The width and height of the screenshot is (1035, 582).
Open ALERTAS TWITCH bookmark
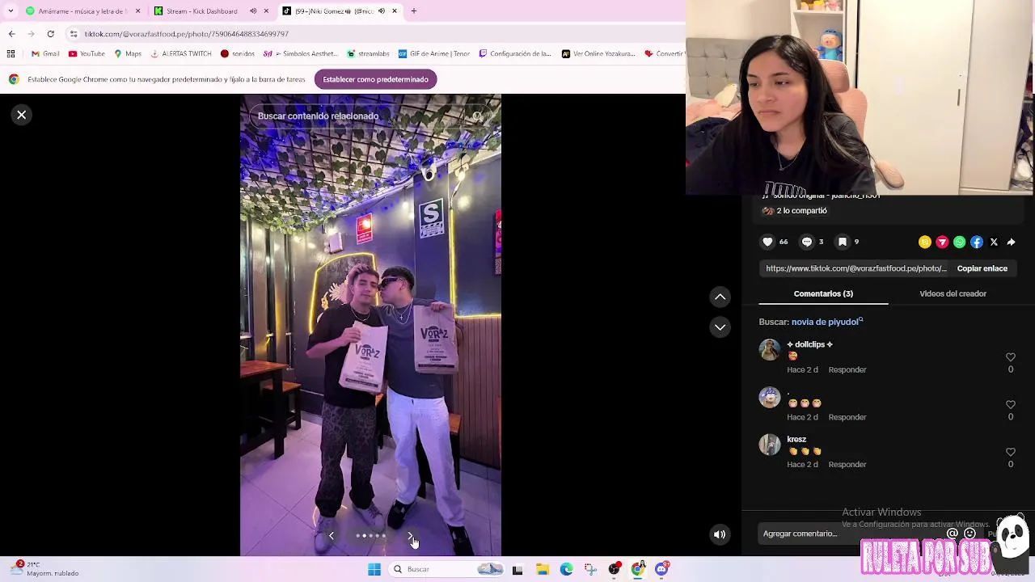(x=181, y=54)
